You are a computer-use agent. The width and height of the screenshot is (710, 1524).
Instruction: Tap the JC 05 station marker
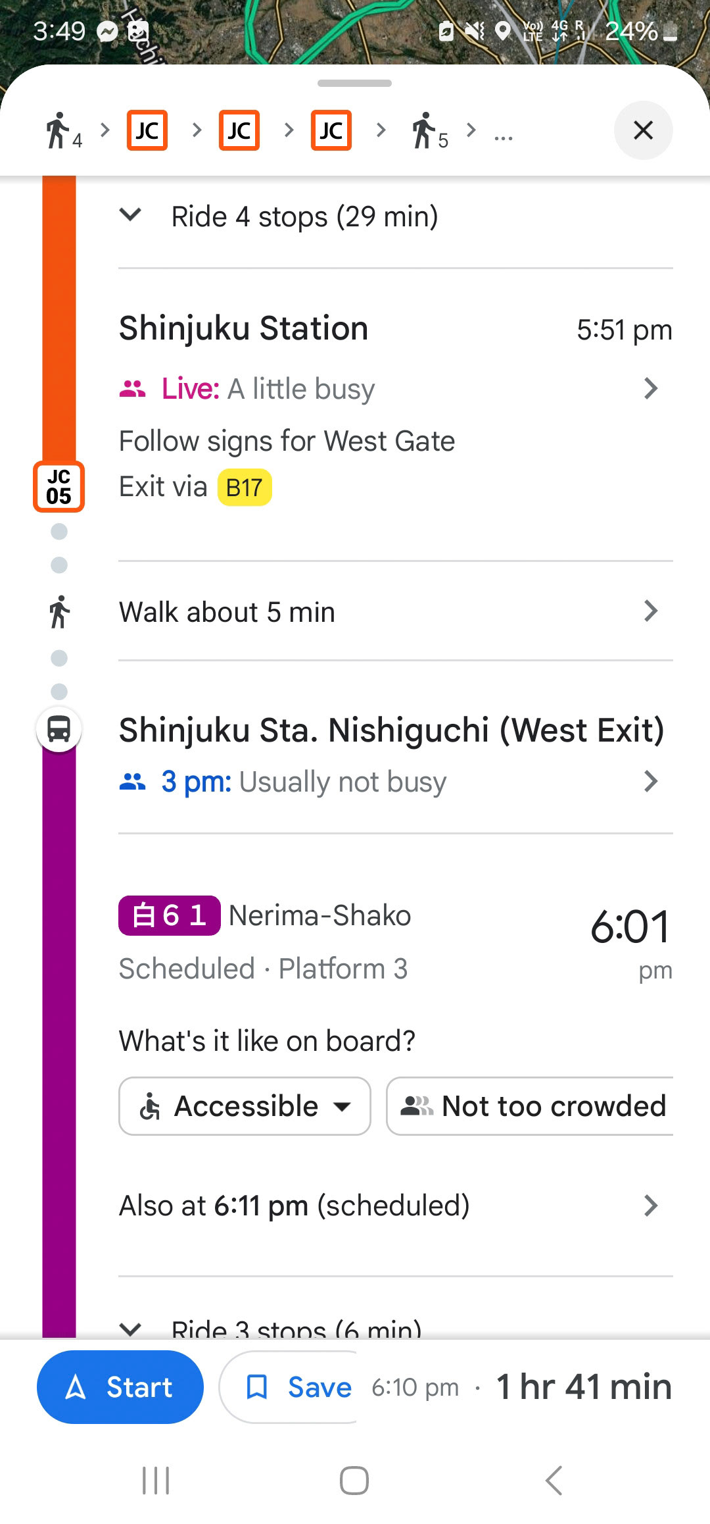coord(59,487)
